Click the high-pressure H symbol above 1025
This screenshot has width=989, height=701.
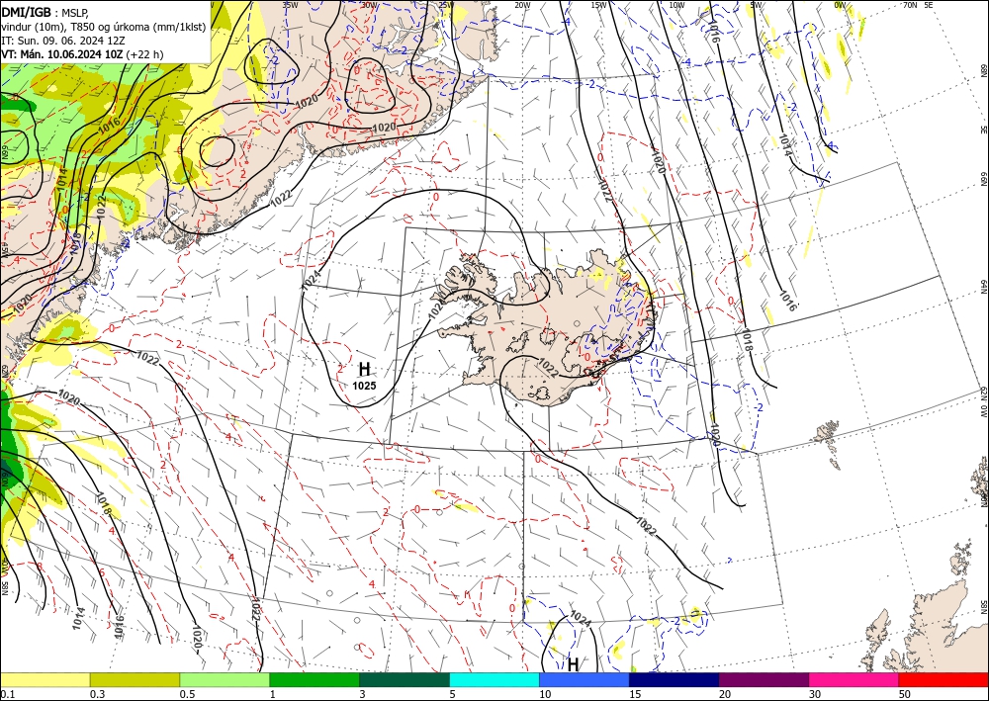[x=365, y=370]
